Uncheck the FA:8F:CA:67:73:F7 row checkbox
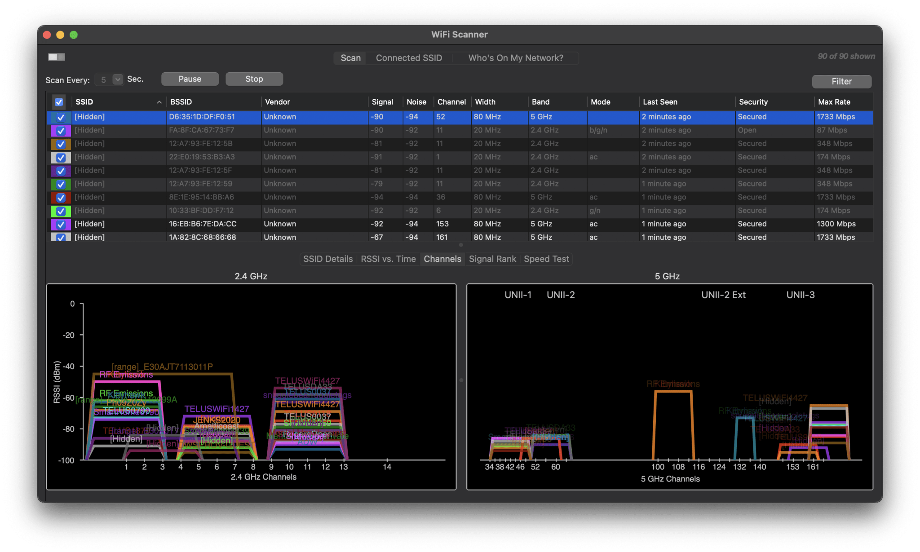 pyautogui.click(x=61, y=131)
